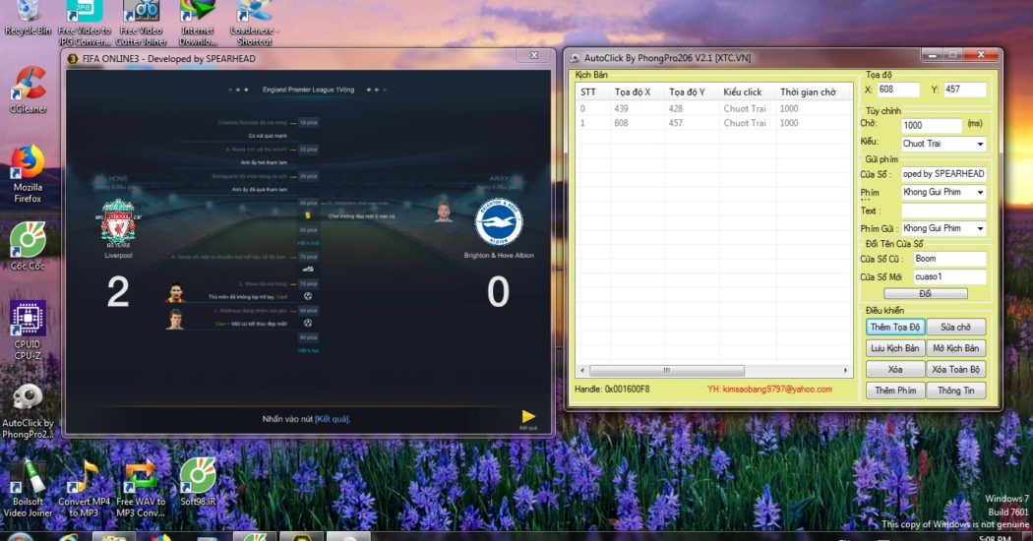Click the Text input field
This screenshot has width=1033, height=541.
(x=943, y=210)
